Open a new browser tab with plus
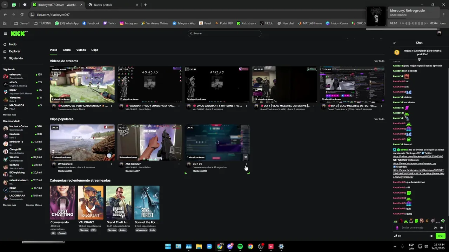This screenshot has height=252, width=449. (x=145, y=5)
